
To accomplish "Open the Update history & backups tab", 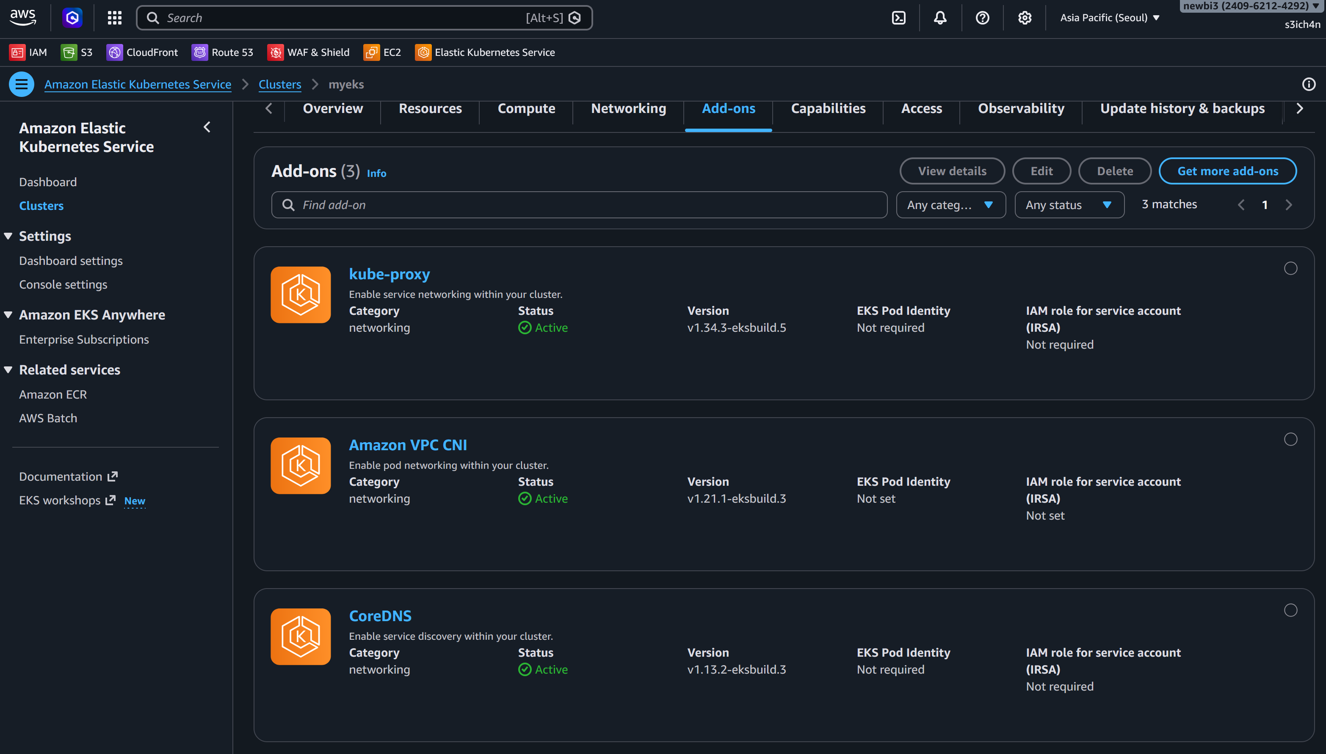I will tap(1182, 108).
